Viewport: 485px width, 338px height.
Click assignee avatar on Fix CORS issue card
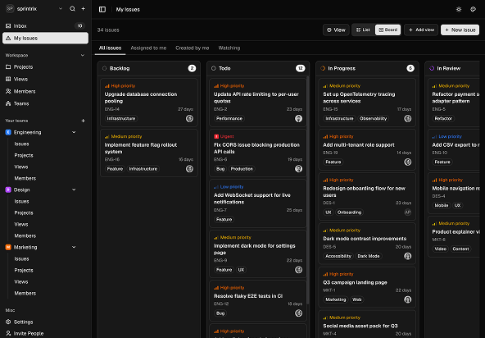pyautogui.click(x=298, y=169)
